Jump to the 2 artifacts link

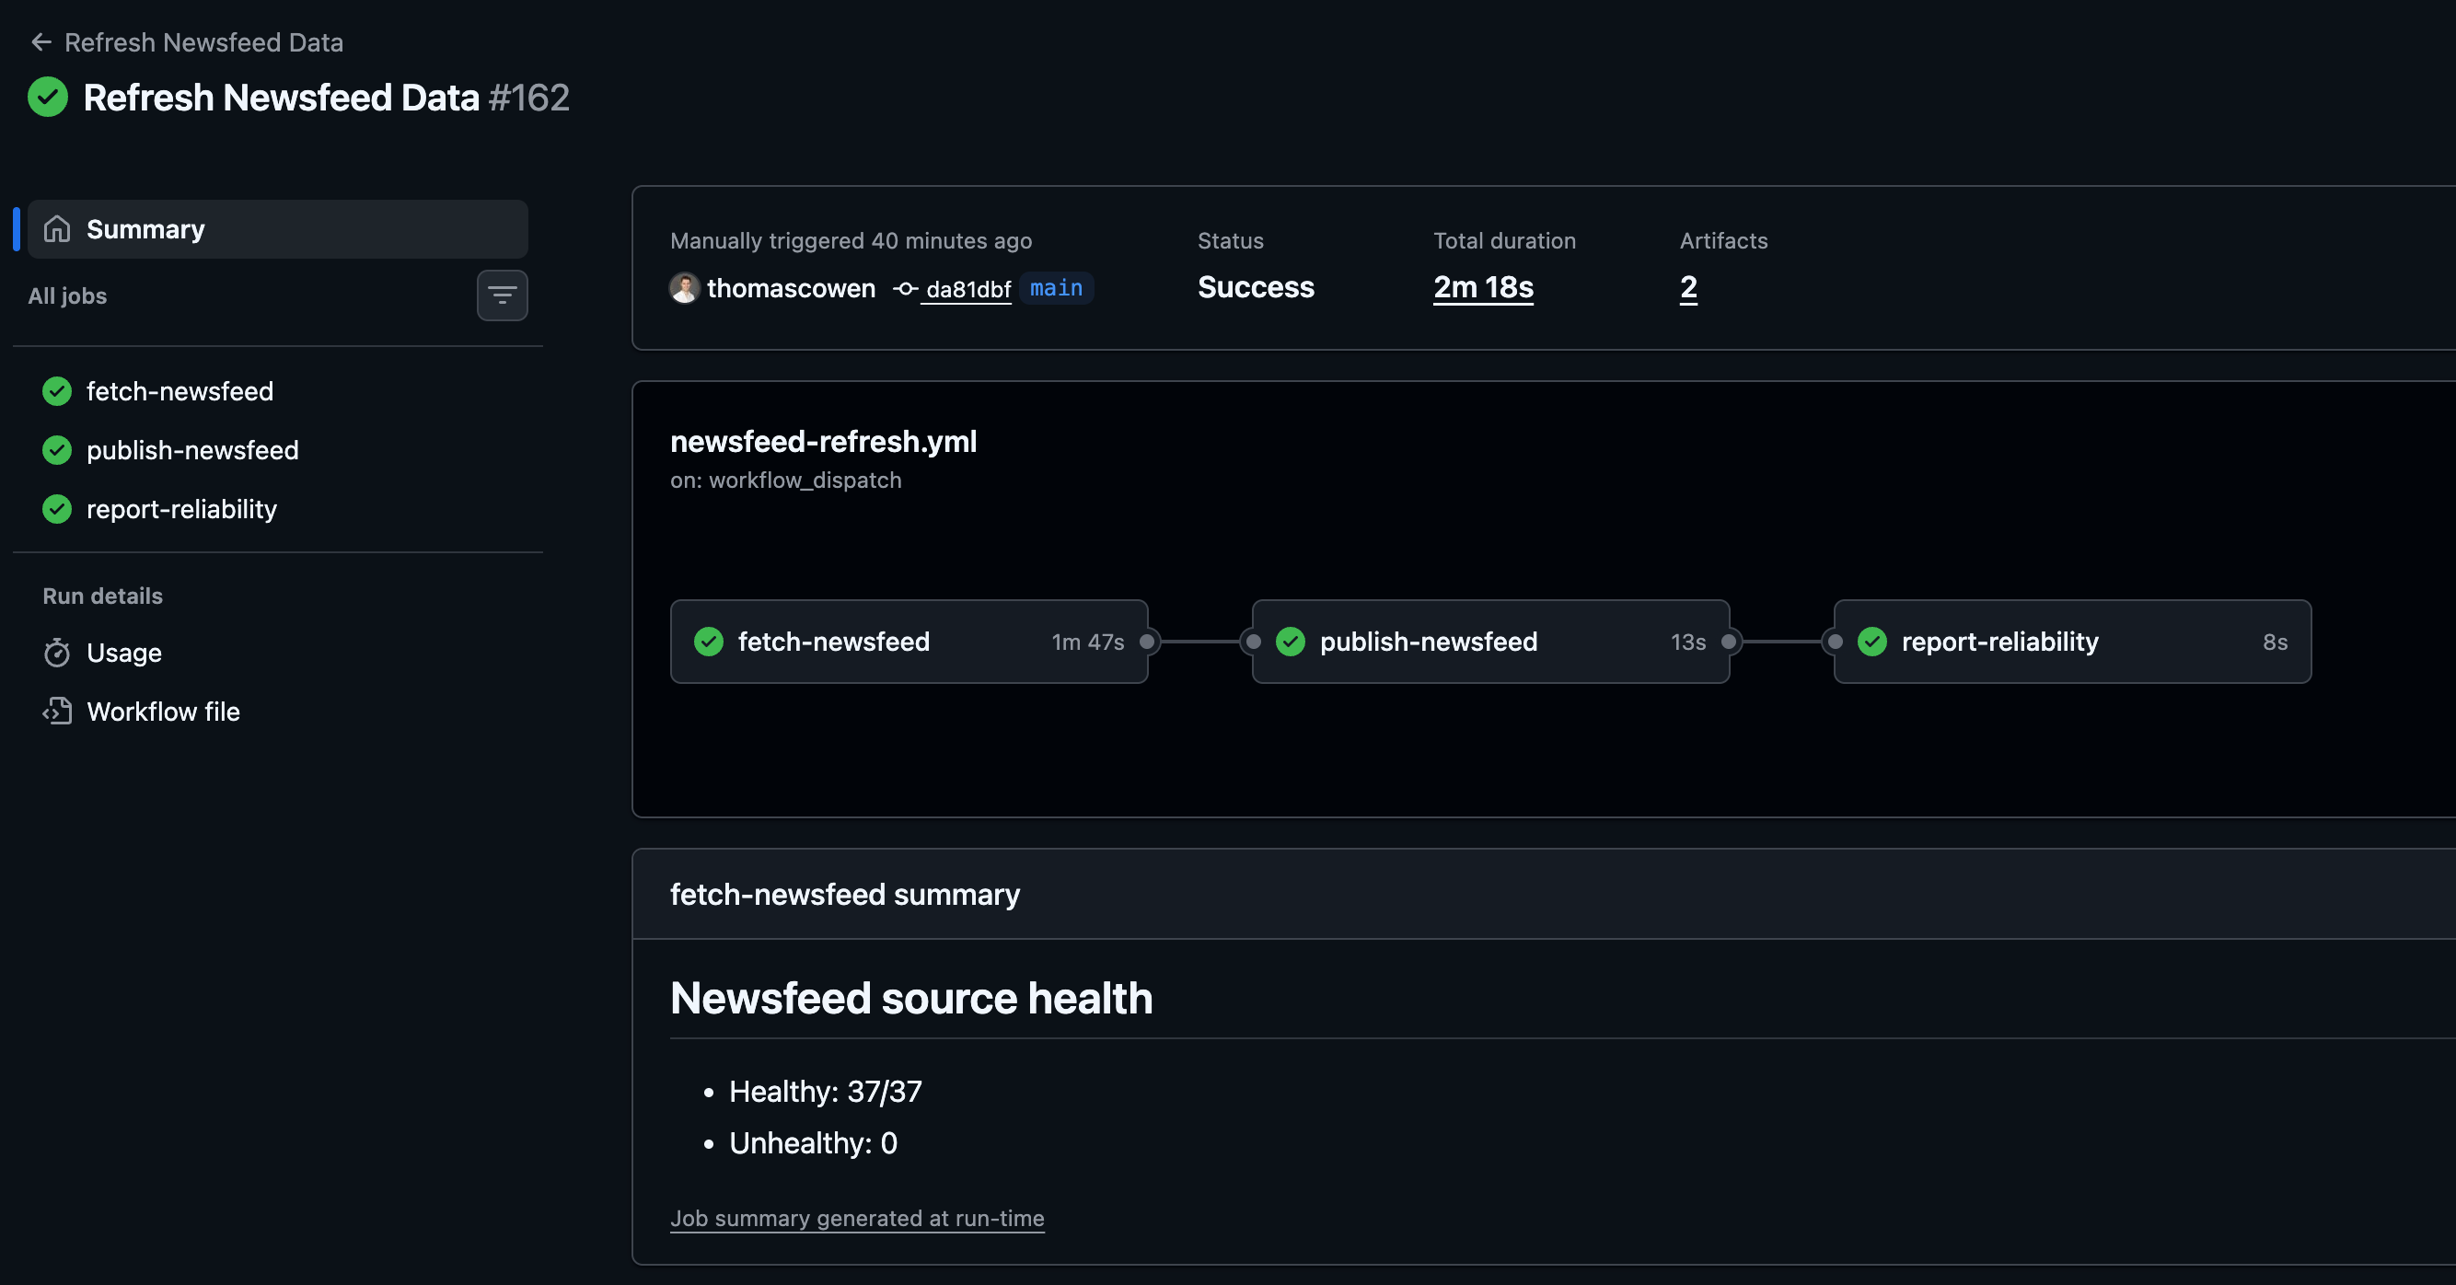tap(1688, 288)
